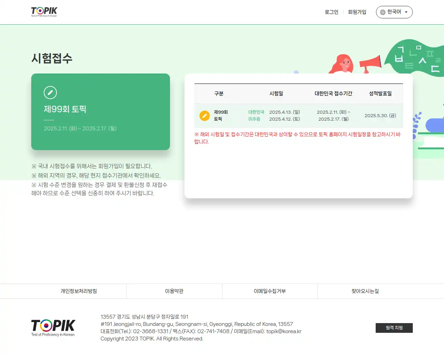Open the 개인정보처리방침 footer link
The width and height of the screenshot is (444, 355).
[79, 291]
